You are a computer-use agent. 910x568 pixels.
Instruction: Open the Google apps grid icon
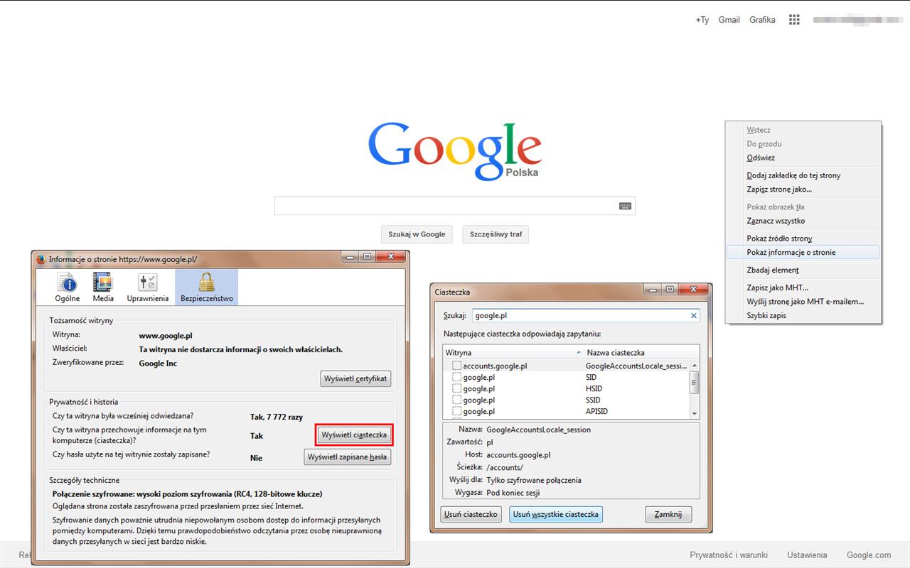(x=794, y=20)
